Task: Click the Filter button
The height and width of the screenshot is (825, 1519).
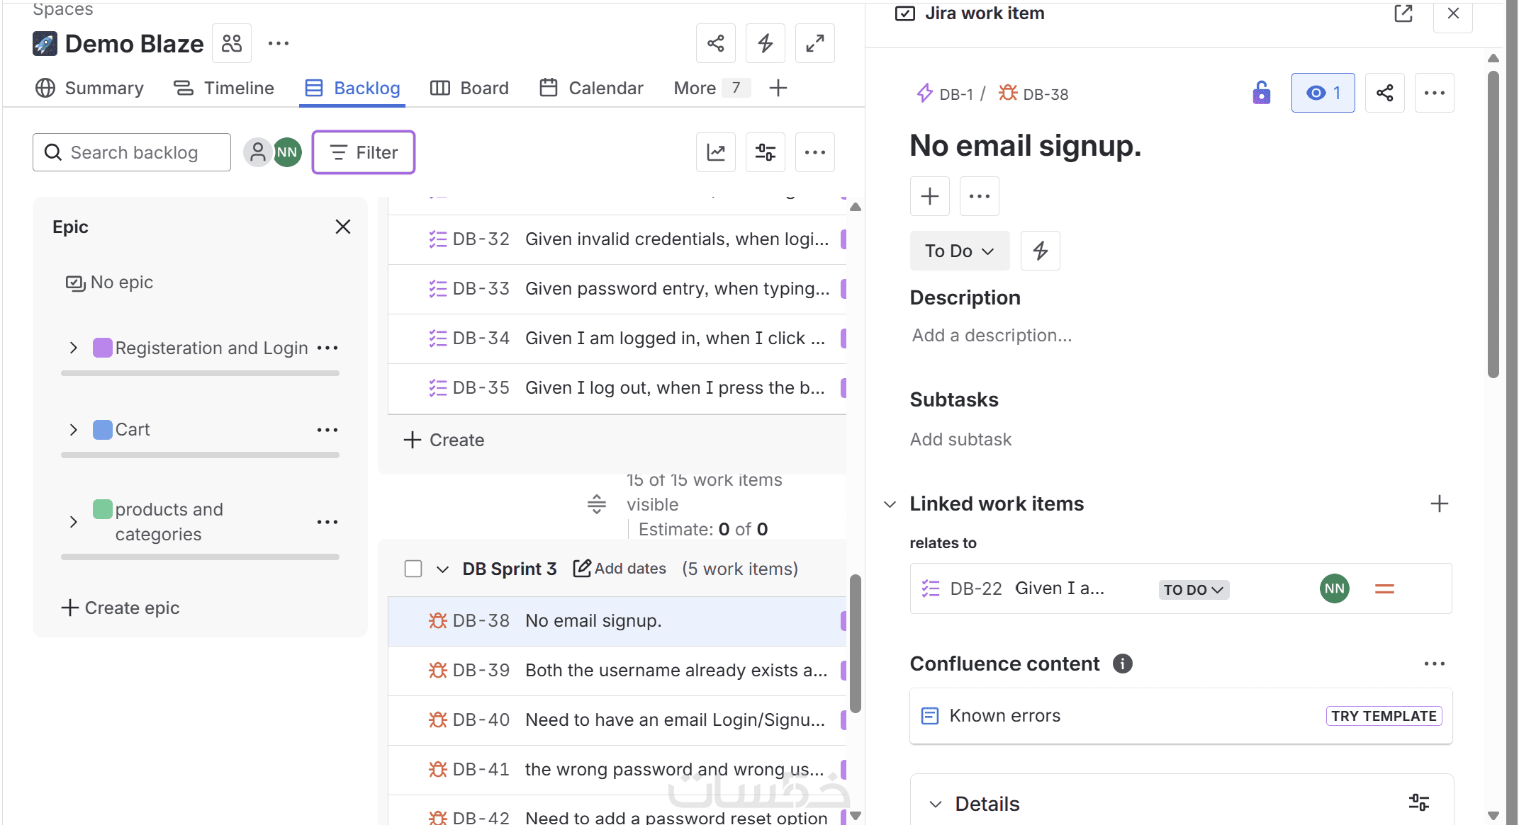Action: pos(364,152)
